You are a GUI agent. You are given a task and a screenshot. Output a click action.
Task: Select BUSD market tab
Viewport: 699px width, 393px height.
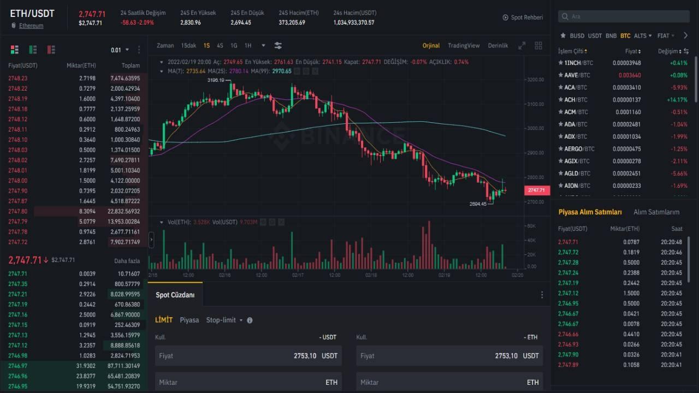pos(577,35)
